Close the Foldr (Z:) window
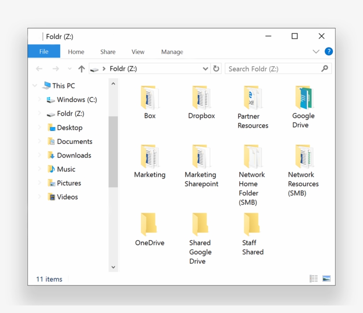 321,36
